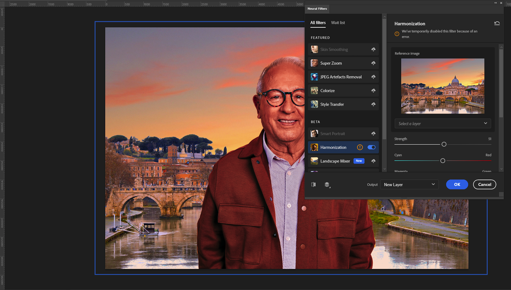Click the OK button
Image resolution: width=511 pixels, height=290 pixels.
[x=457, y=184]
